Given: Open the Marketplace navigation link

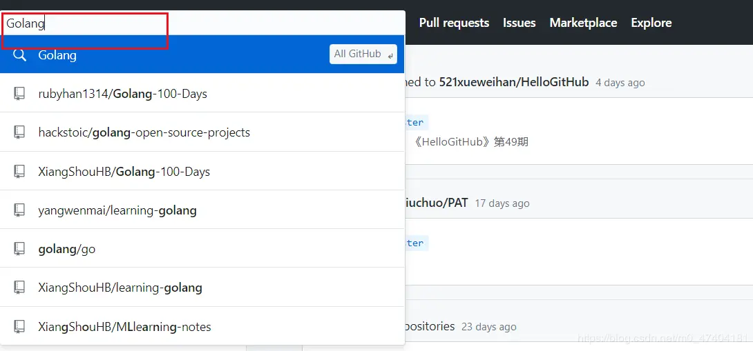Looking at the screenshot, I should [x=583, y=23].
